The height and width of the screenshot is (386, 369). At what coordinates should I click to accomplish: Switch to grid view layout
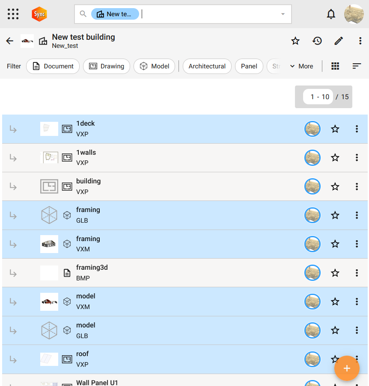click(336, 66)
